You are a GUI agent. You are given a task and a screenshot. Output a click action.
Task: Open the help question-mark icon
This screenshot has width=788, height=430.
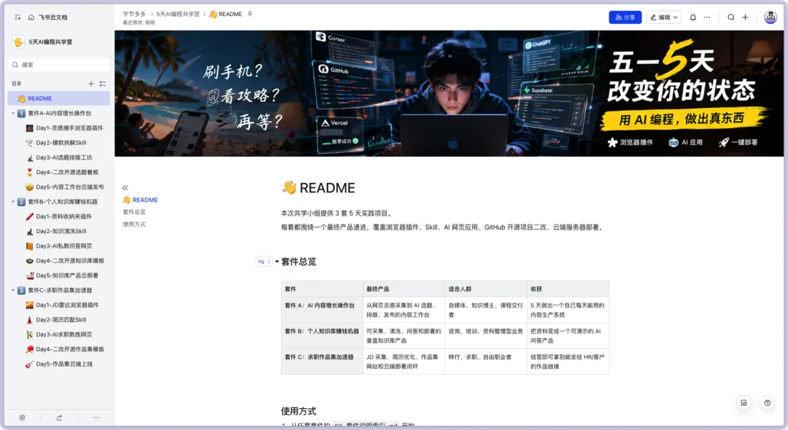(767, 402)
